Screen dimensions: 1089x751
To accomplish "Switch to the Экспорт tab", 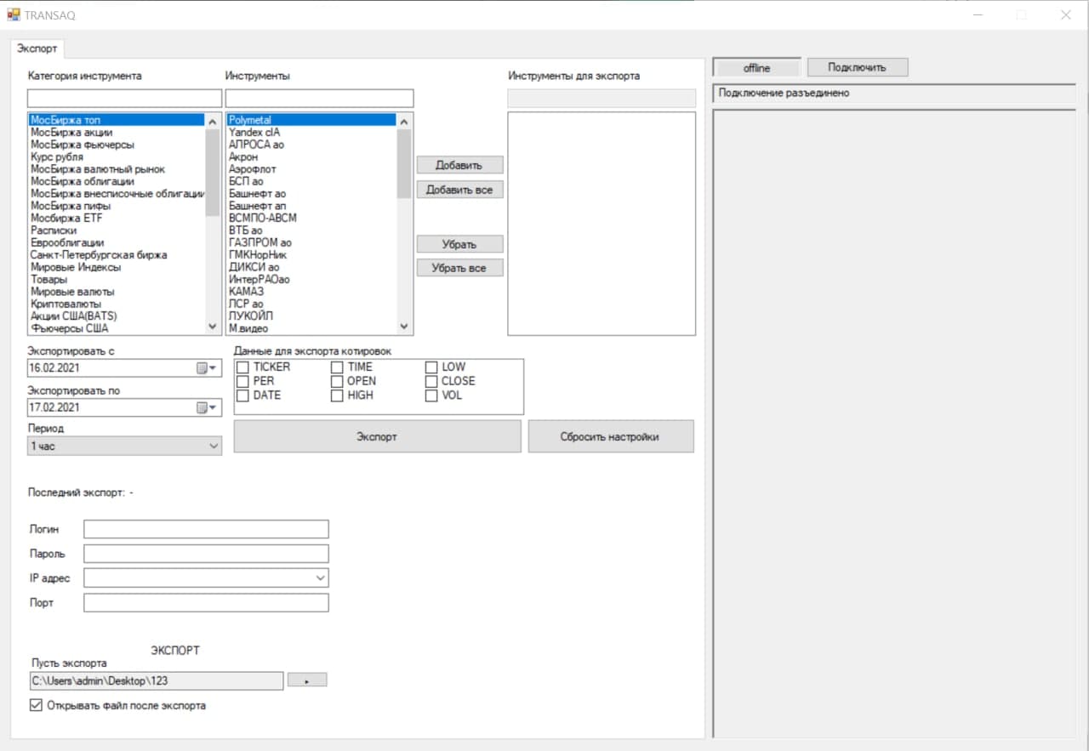I will pos(37,48).
